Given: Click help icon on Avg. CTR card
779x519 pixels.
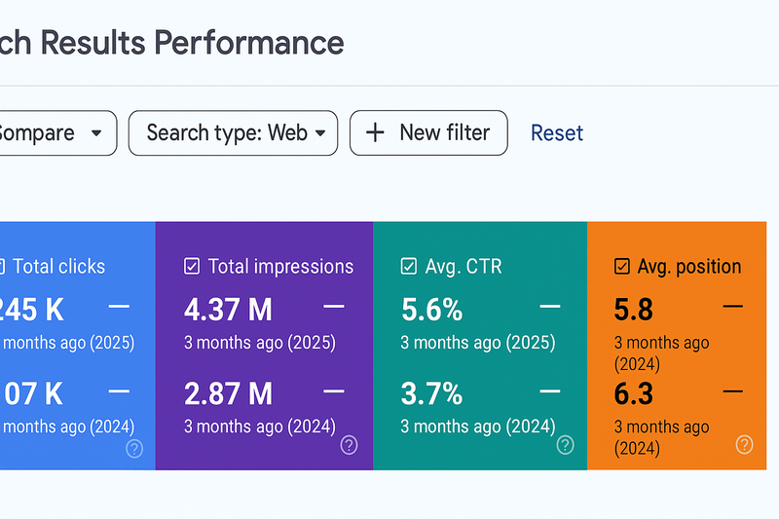Looking at the screenshot, I should click(565, 445).
